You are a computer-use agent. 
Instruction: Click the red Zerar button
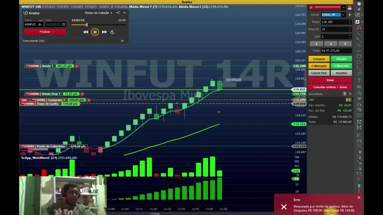(330, 80)
